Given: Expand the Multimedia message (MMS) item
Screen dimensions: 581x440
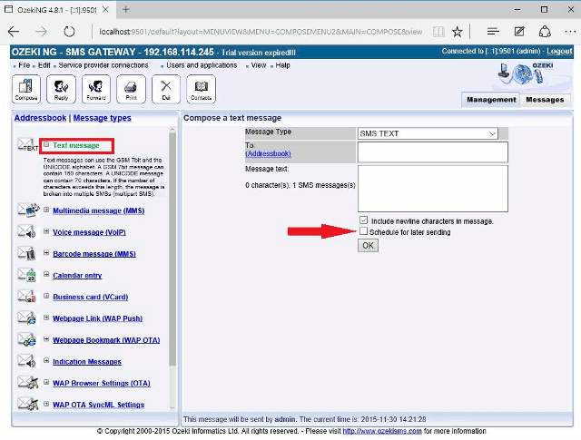Looking at the screenshot, I should point(47,210).
